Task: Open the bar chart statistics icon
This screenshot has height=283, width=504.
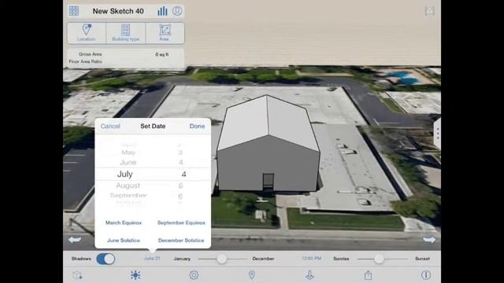Action: [x=162, y=11]
